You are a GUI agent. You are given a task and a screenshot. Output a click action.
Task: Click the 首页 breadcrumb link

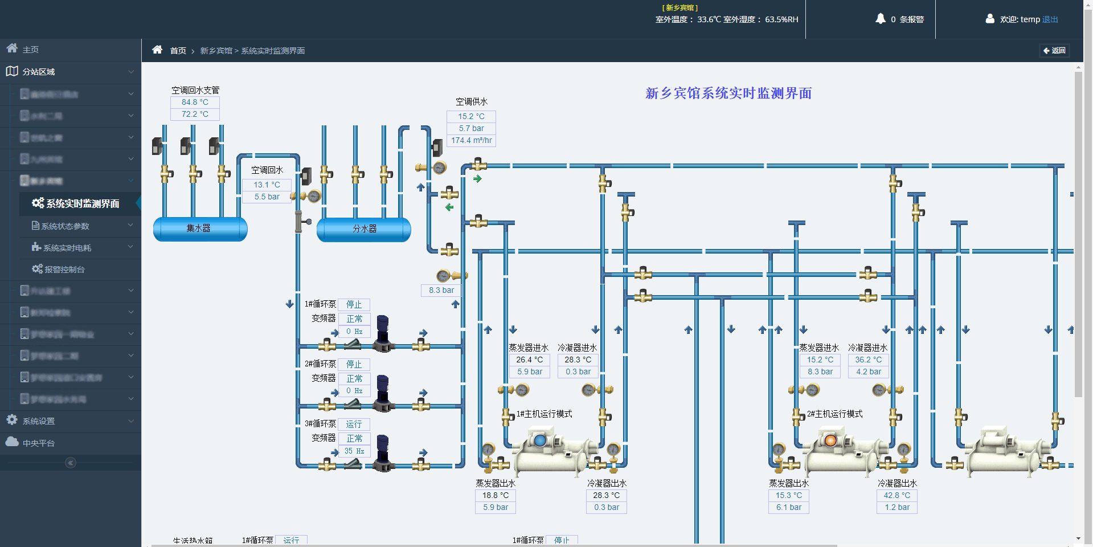tap(178, 51)
